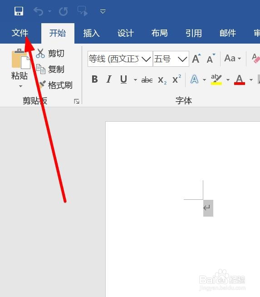Switch to the 开始 tab
Screen dimensions: 260x297
pyautogui.click(x=58, y=33)
